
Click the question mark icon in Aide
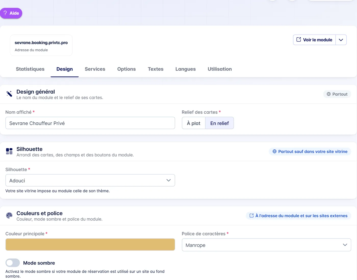(5, 13)
